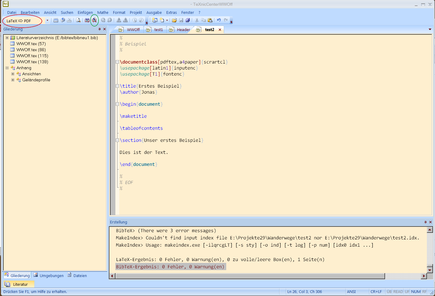Click the view output magnifier icon
435x296 pixels.
tap(78, 20)
